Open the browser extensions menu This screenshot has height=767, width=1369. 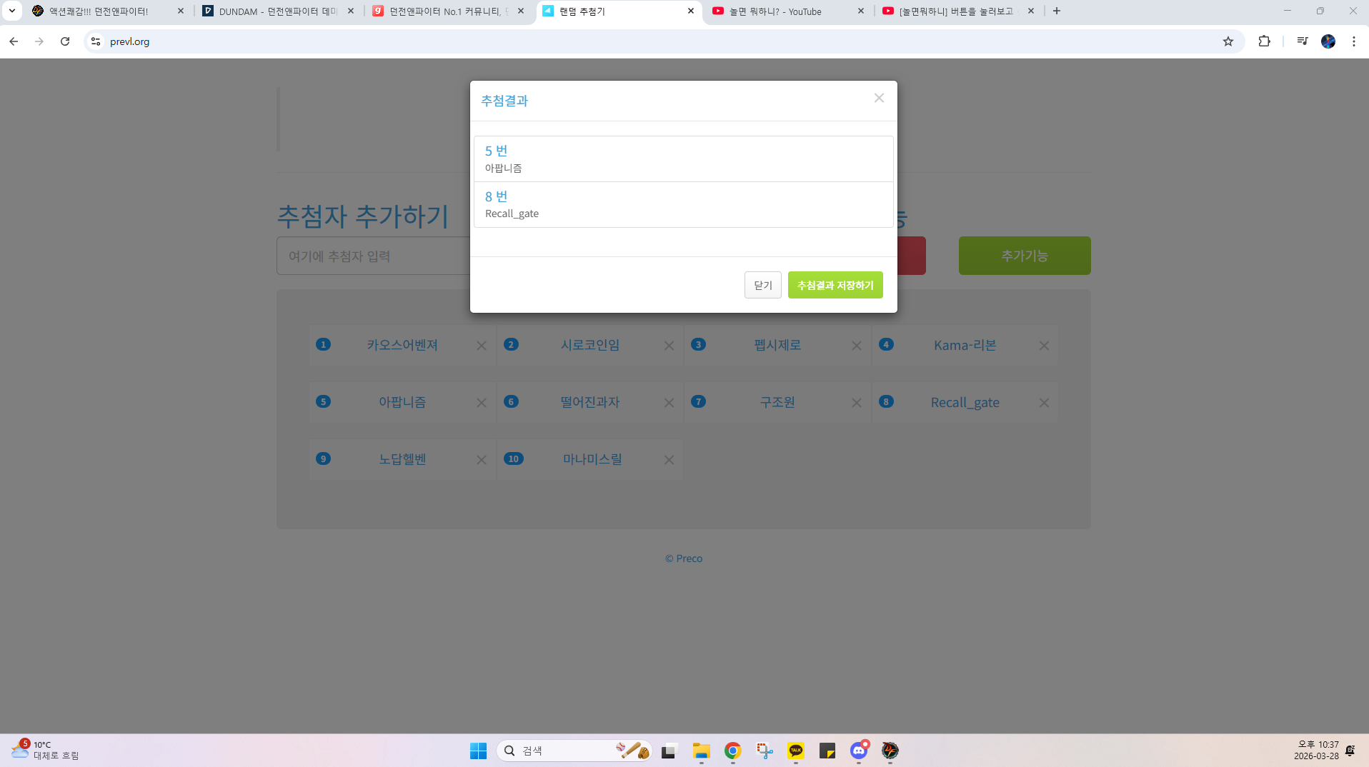(1264, 41)
